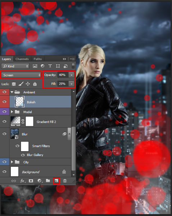Filter for type layers icon
Image resolution: width=172 pixels, height=216 pixels.
click(x=50, y=66)
